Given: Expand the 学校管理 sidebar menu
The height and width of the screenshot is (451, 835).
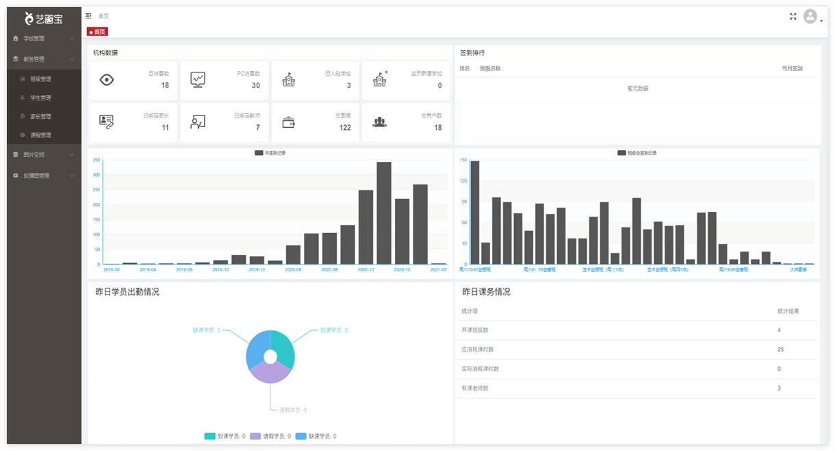Looking at the screenshot, I should [44, 39].
